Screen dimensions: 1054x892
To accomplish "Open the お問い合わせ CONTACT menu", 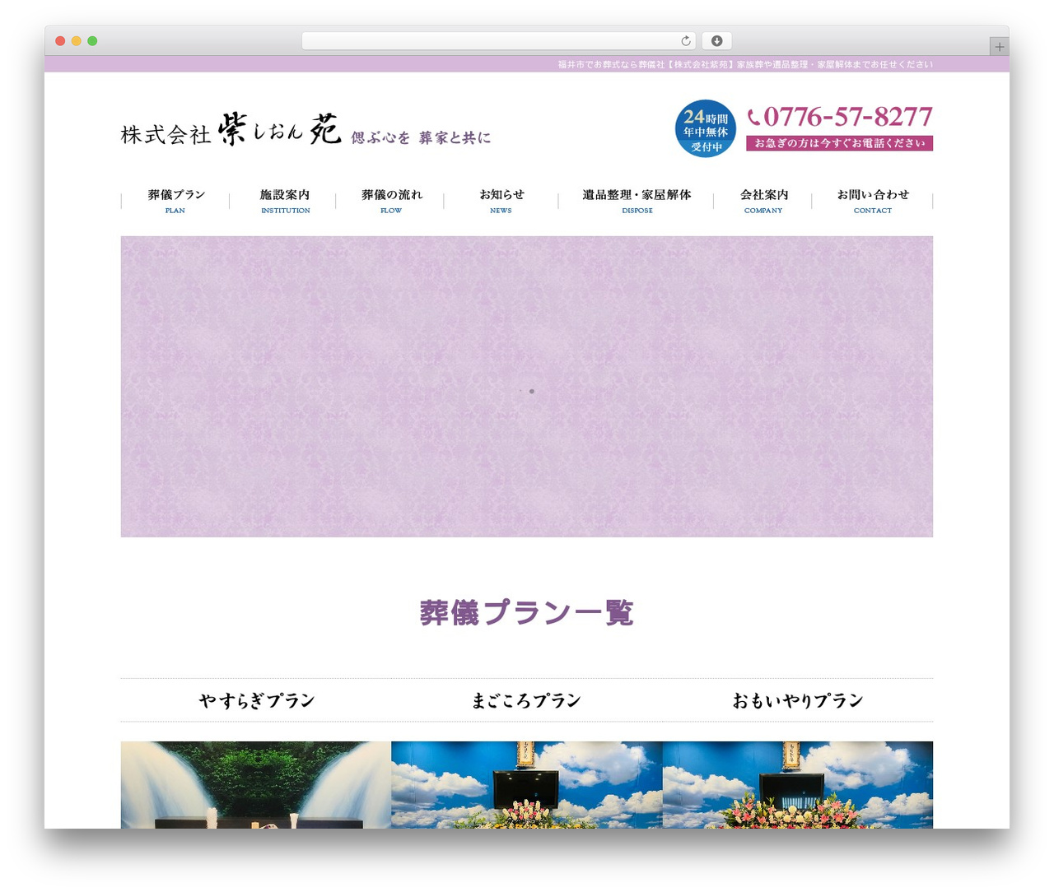I will pyautogui.click(x=873, y=201).
